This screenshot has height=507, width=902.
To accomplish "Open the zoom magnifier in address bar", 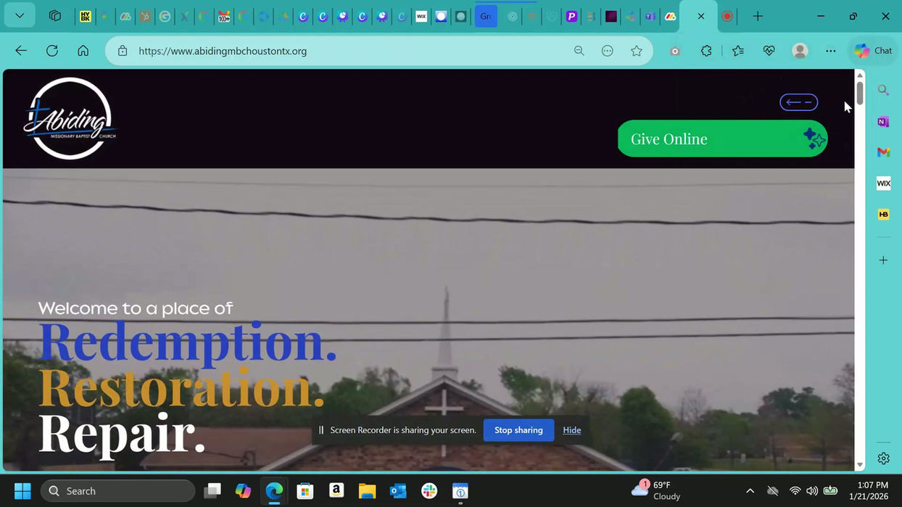I will 579,51.
